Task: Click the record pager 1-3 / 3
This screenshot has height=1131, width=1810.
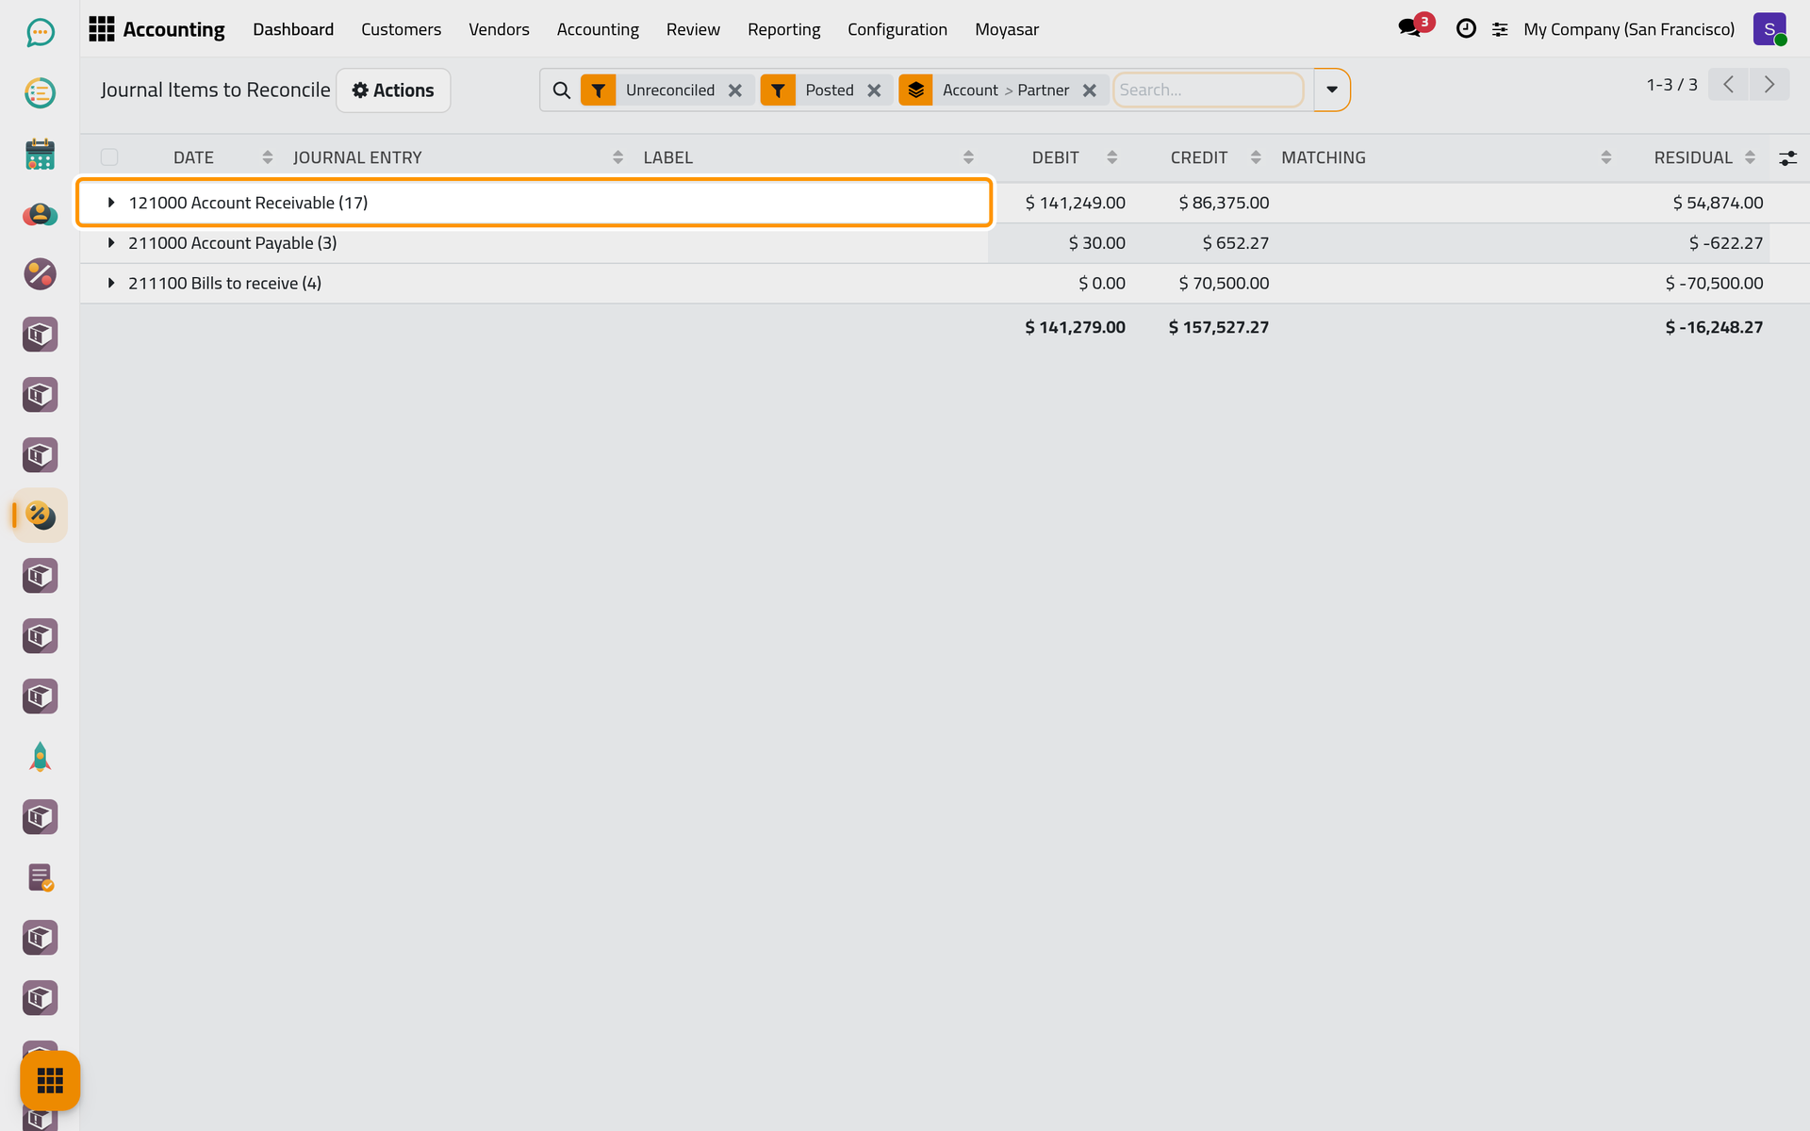Action: point(1671,85)
